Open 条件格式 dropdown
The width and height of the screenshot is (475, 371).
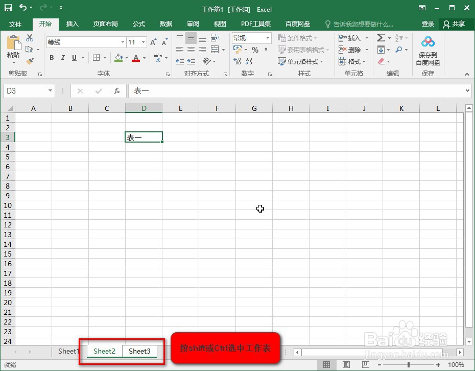tap(297, 38)
